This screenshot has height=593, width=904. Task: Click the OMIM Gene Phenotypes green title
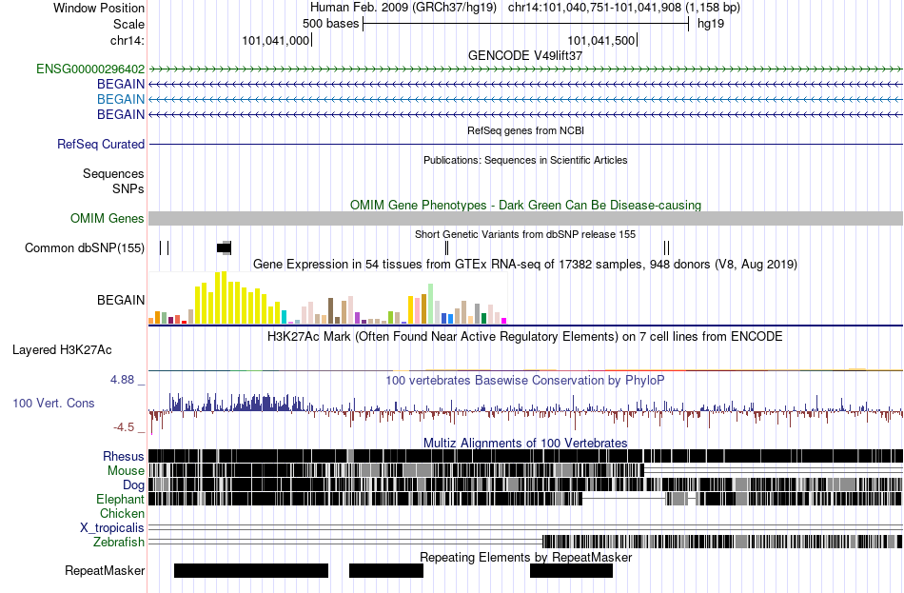point(525,206)
